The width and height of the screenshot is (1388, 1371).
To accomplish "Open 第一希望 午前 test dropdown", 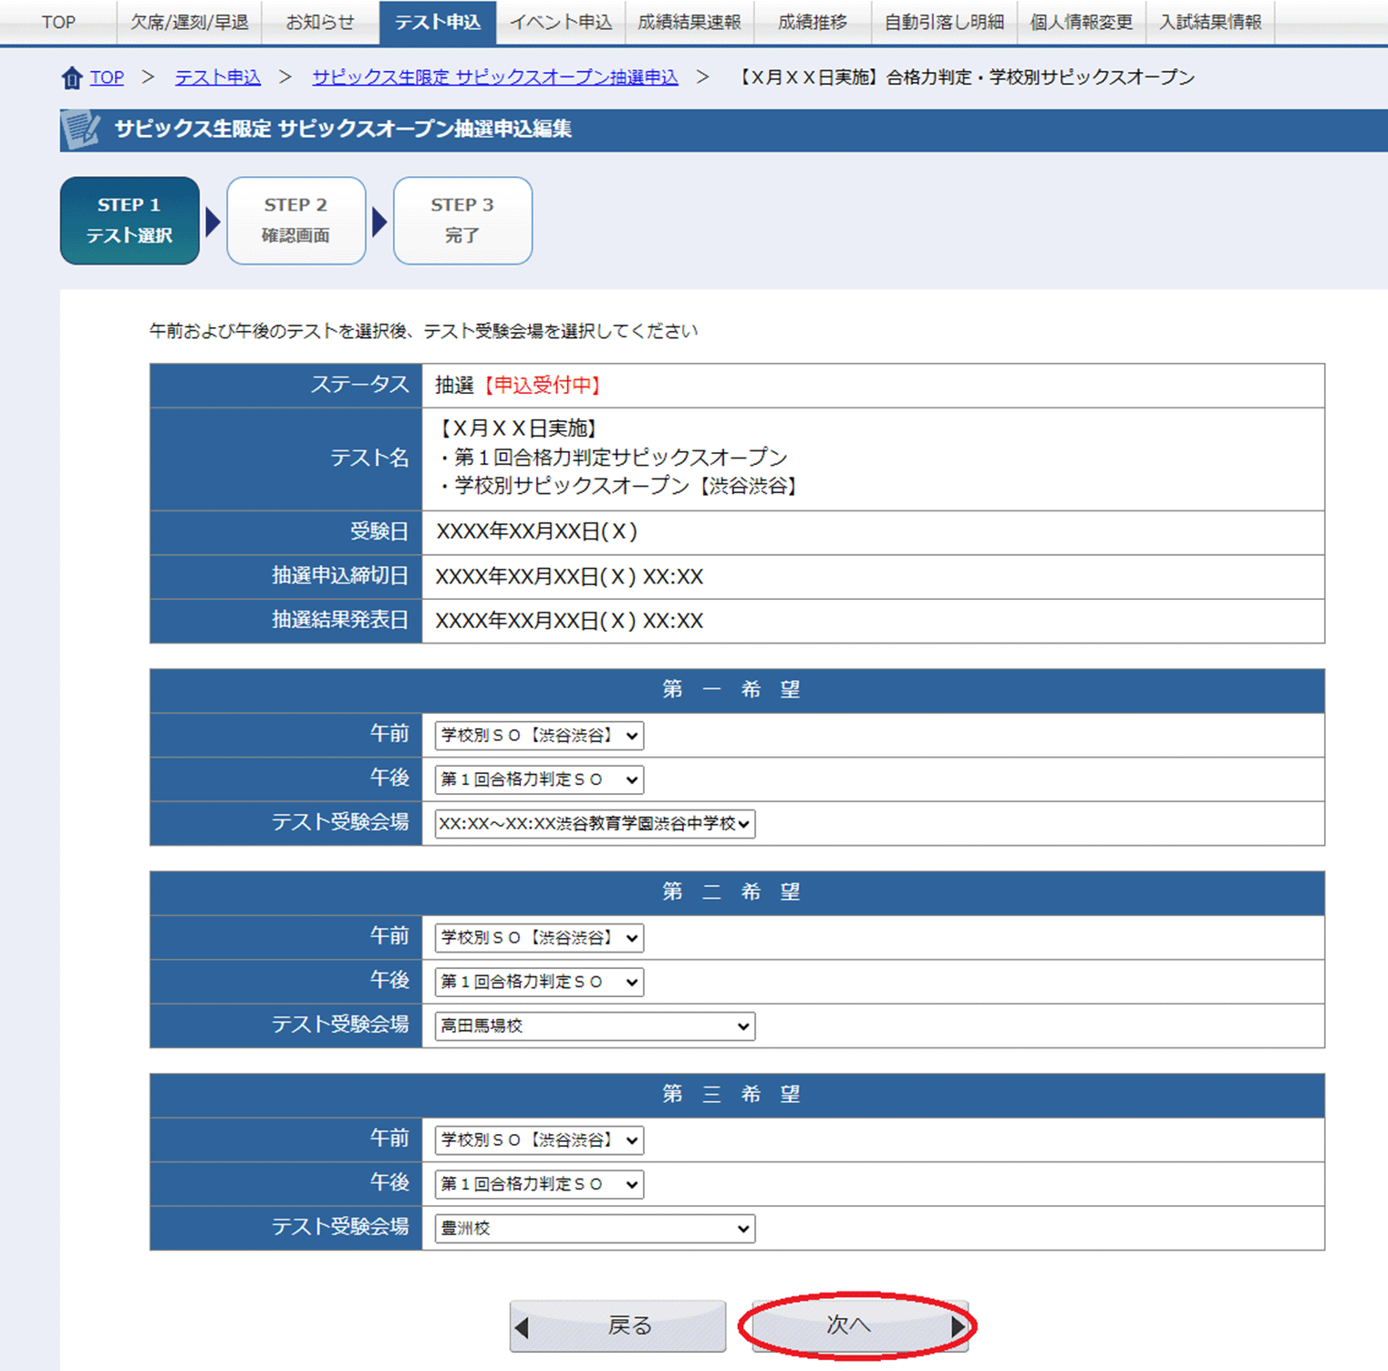I will pos(539,736).
